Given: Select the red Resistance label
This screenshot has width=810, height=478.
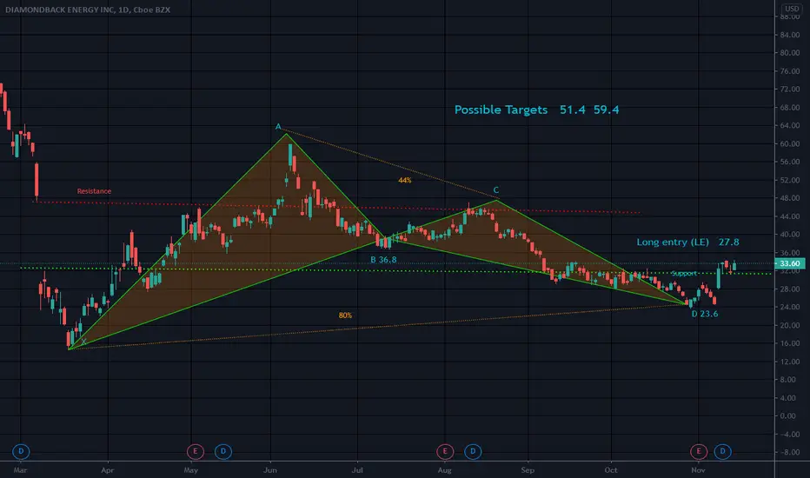Looking at the screenshot, I should coord(94,191).
